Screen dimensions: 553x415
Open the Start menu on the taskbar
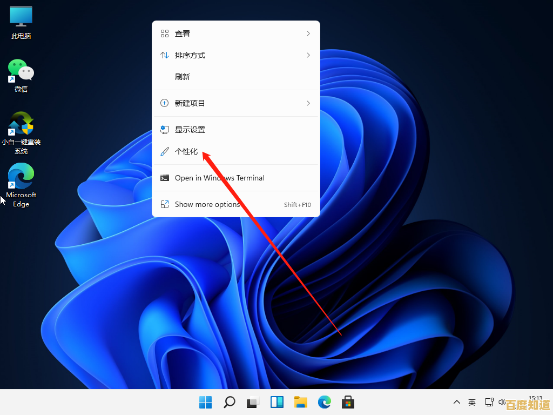(x=205, y=402)
